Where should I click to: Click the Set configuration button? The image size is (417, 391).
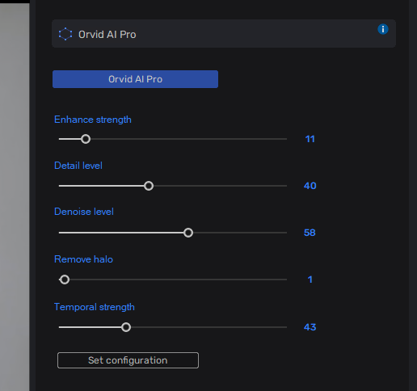click(128, 360)
